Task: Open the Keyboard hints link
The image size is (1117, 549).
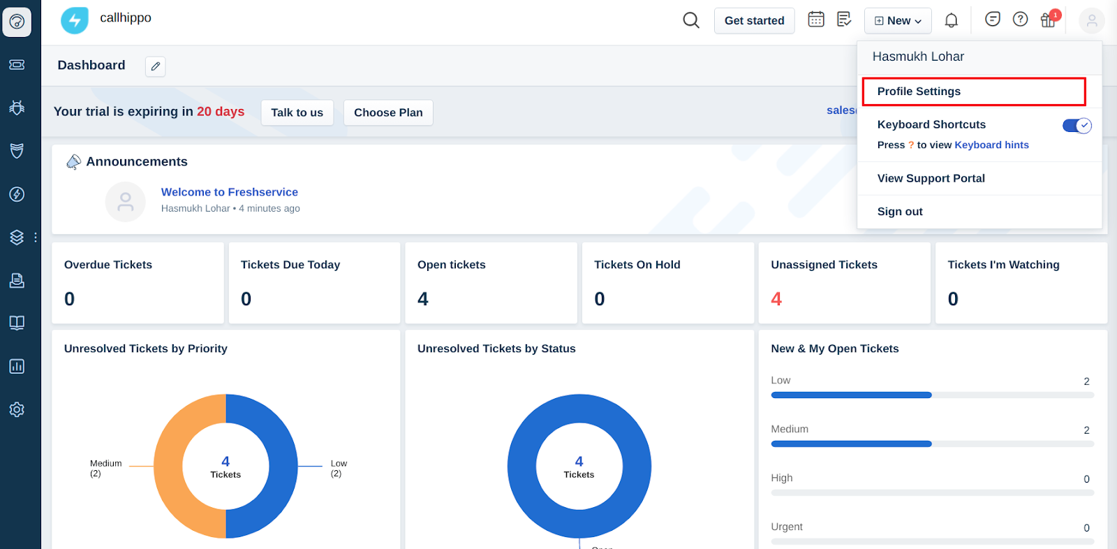Action: click(x=991, y=145)
